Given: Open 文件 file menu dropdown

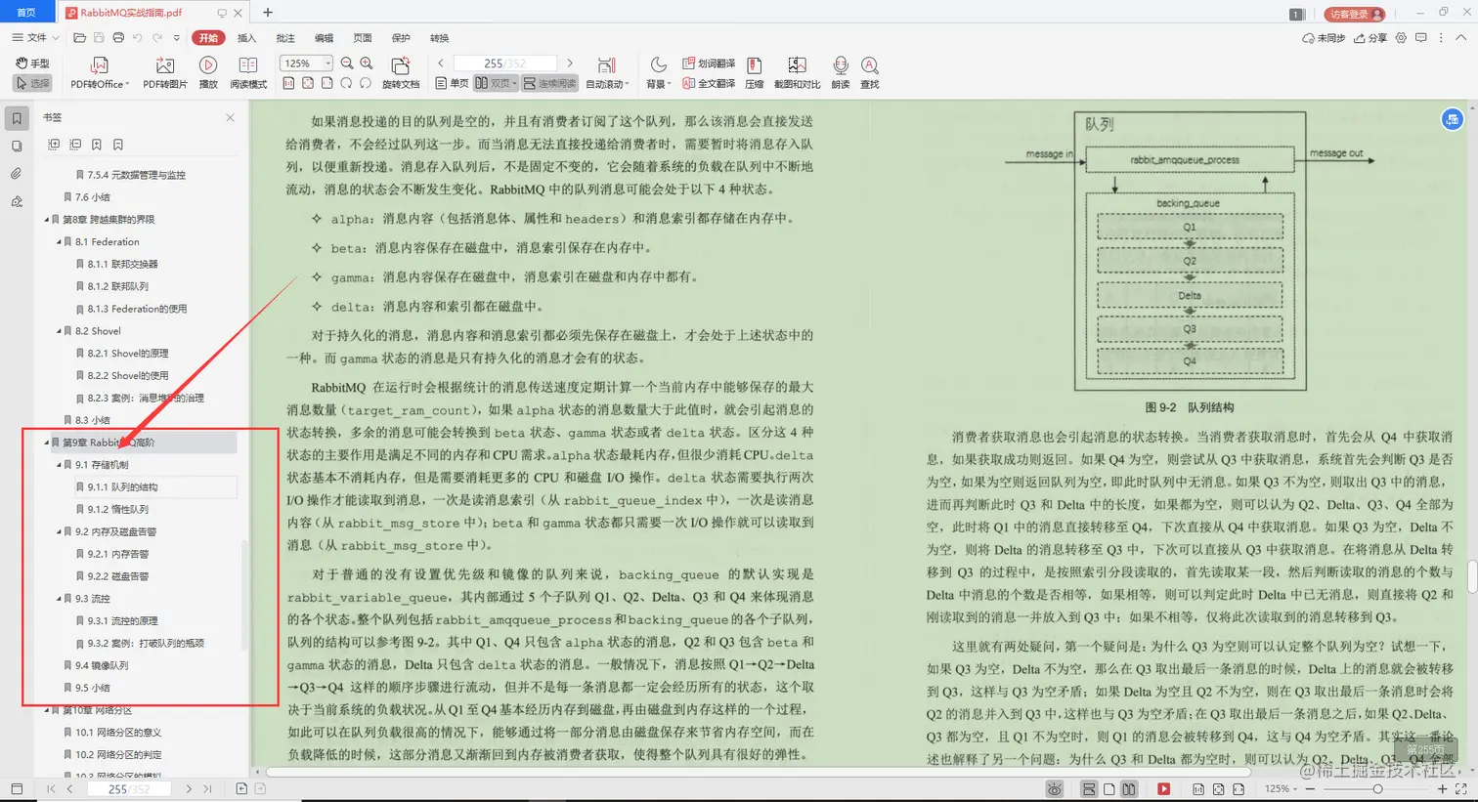Looking at the screenshot, I should tap(35, 38).
